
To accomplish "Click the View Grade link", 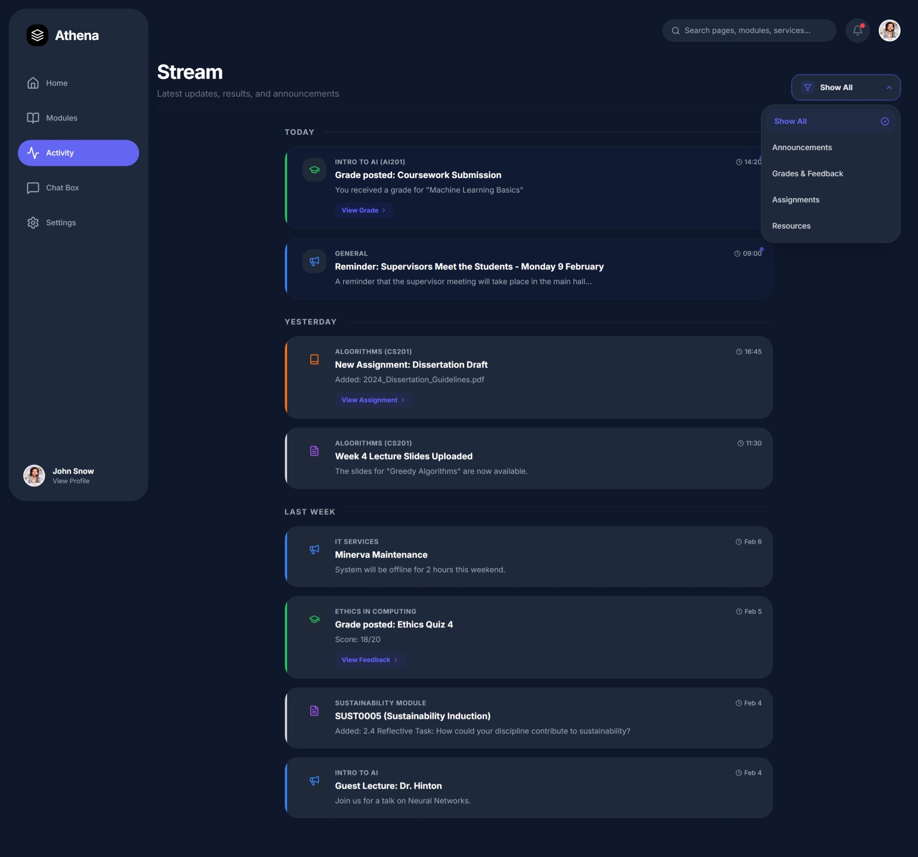I will tap(363, 210).
